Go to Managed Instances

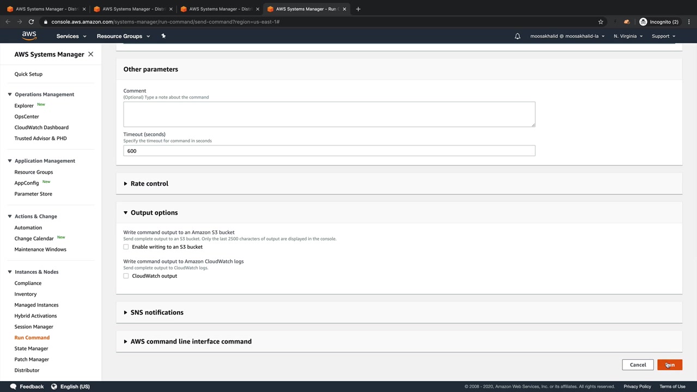pyautogui.click(x=36, y=305)
